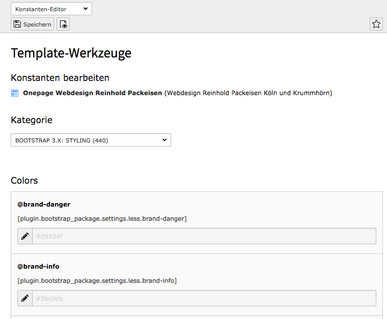Viewport: 387px width, 319px height.
Task: Enable editing with the @brand-info pencil icon
Action: coord(25,298)
